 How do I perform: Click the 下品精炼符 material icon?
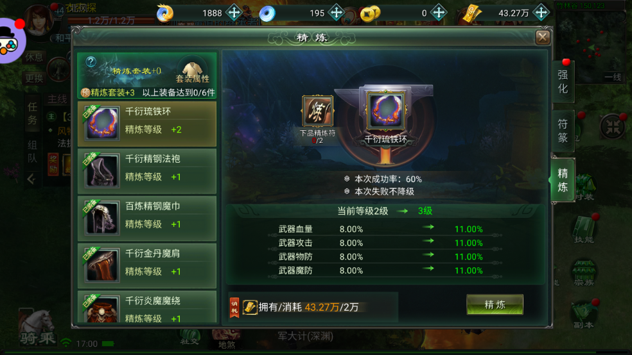pyautogui.click(x=318, y=111)
